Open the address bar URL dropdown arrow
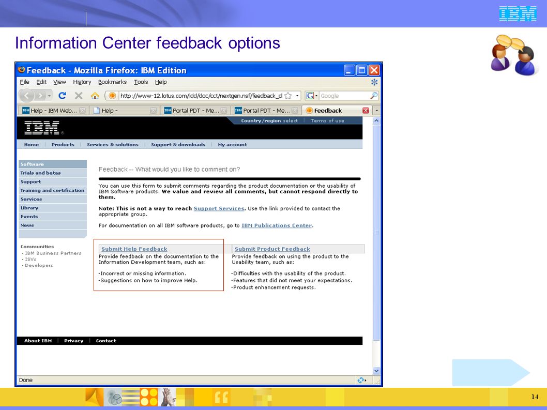Screen dimensions: 547x410 [x=297, y=96]
